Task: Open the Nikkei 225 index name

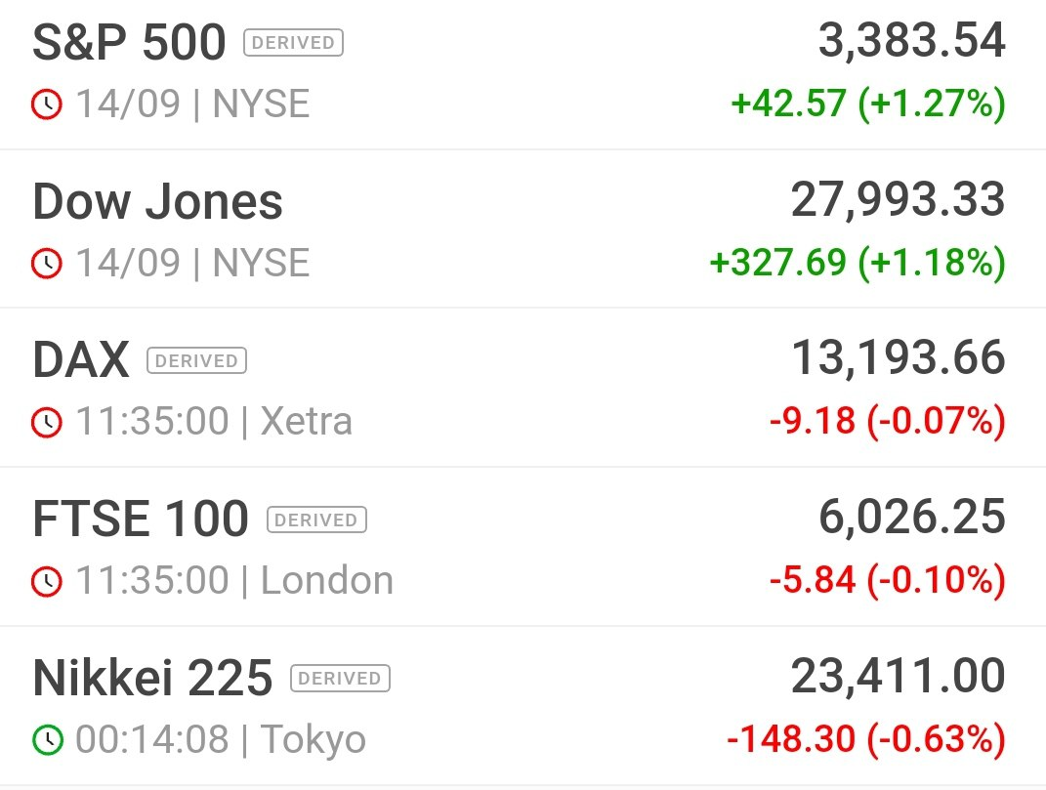Action: 152,678
